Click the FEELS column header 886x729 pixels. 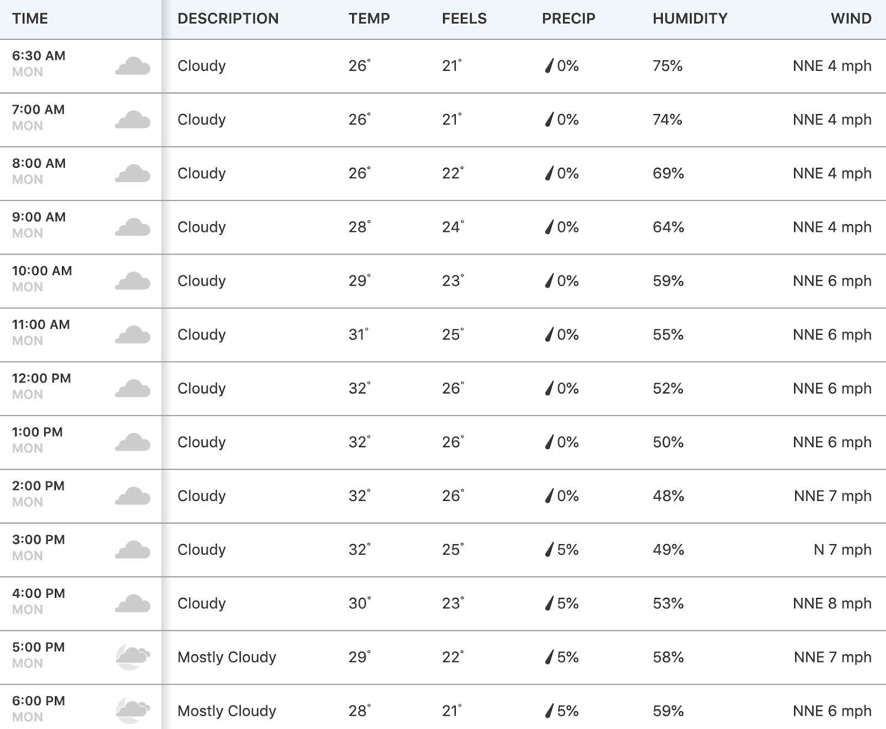464,19
